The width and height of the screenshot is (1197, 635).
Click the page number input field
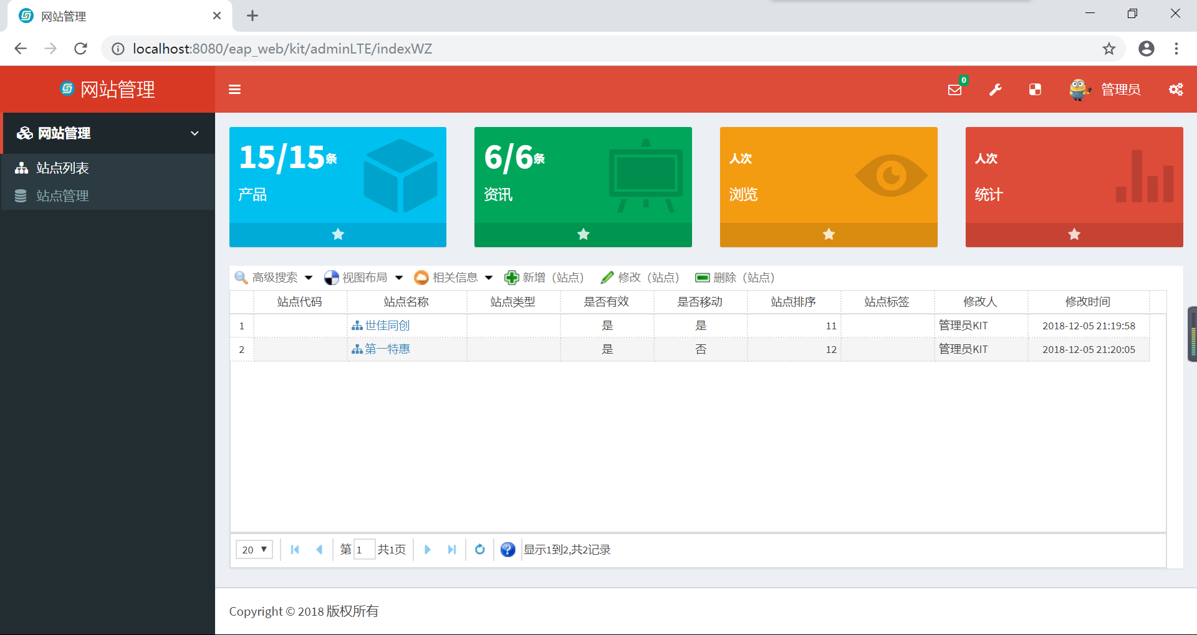click(x=363, y=550)
